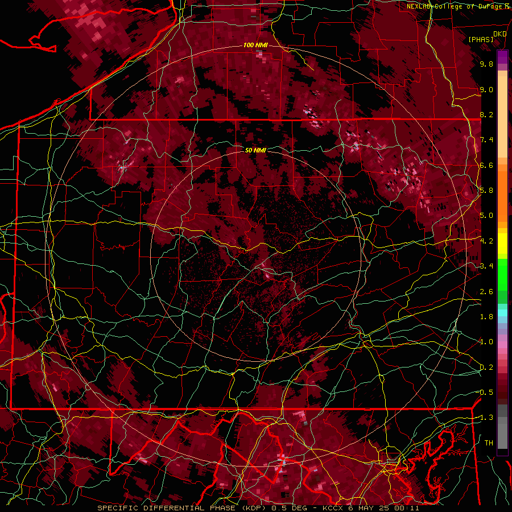
Task: Click the "DKD" product label
Action: pyautogui.click(x=499, y=34)
